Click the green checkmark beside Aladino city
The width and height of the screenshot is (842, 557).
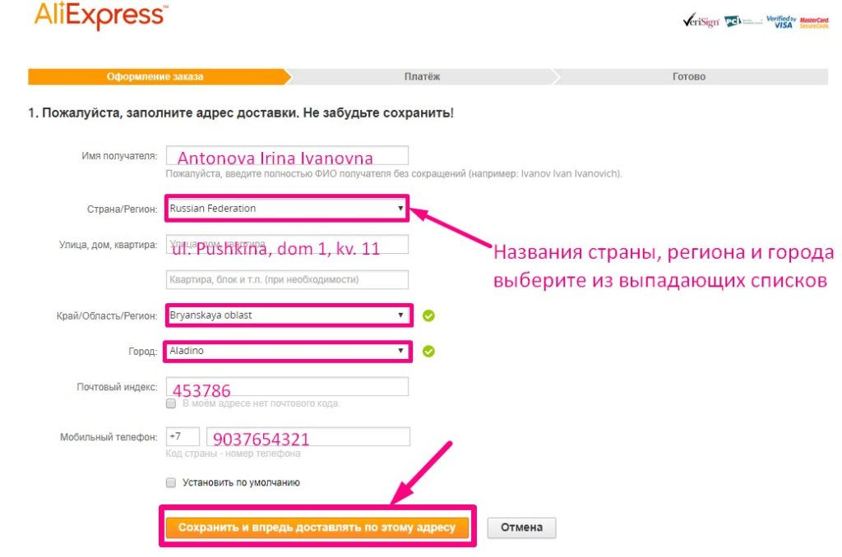tap(428, 350)
